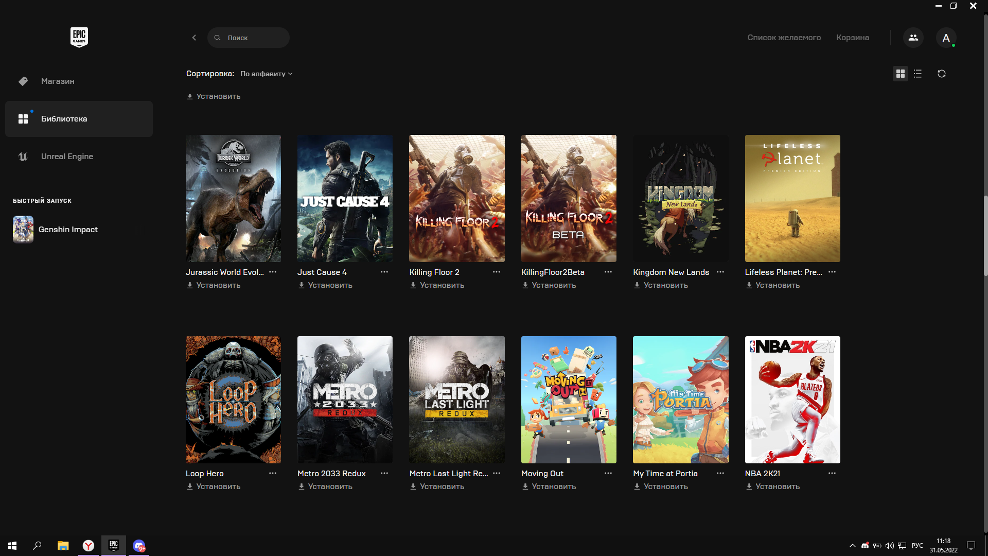The image size is (988, 556).
Task: Click the Epic Games logo
Action: [79, 37]
